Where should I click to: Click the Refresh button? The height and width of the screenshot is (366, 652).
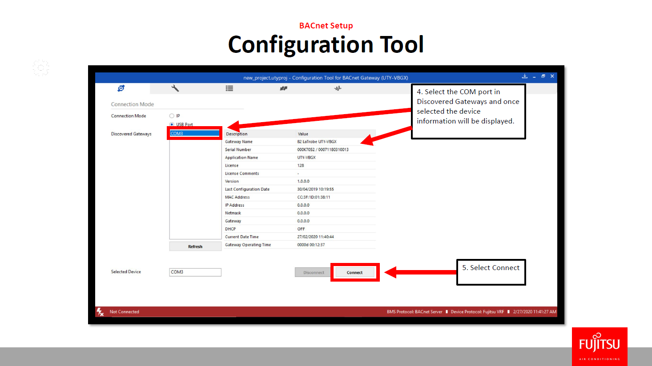pos(195,247)
